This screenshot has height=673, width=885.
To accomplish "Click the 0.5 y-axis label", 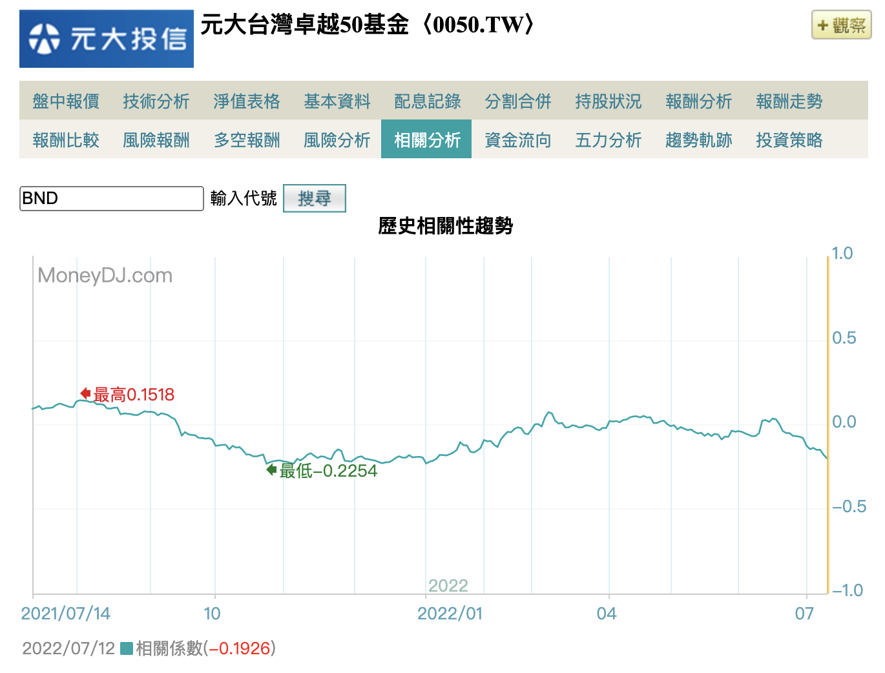I will click(x=844, y=338).
